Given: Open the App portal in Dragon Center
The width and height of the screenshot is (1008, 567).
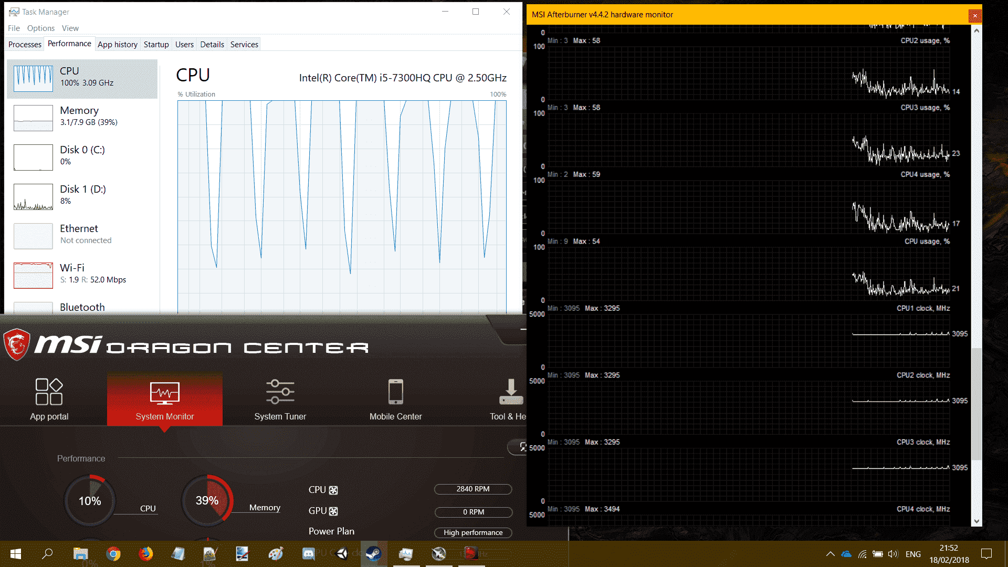Looking at the screenshot, I should pos(49,399).
